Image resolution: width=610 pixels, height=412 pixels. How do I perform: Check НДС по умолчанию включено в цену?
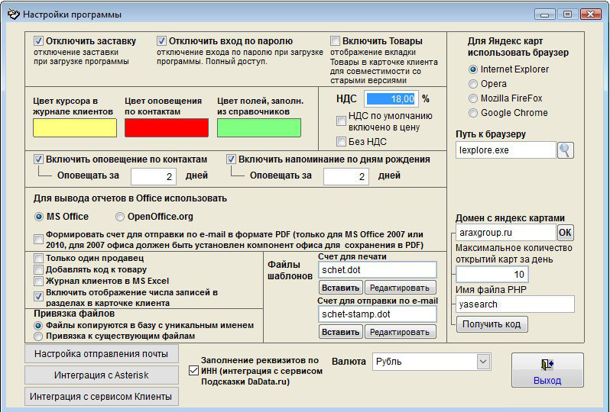341,121
